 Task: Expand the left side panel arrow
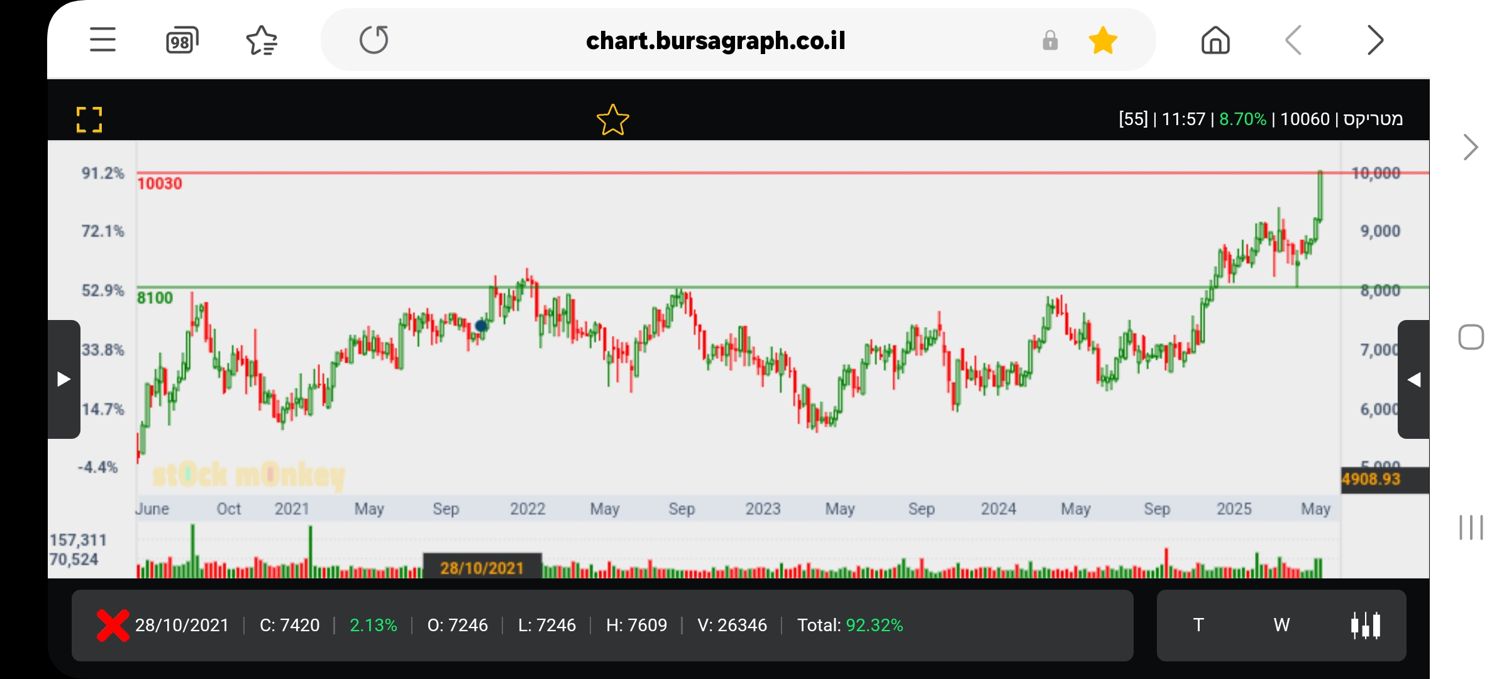pyautogui.click(x=64, y=379)
